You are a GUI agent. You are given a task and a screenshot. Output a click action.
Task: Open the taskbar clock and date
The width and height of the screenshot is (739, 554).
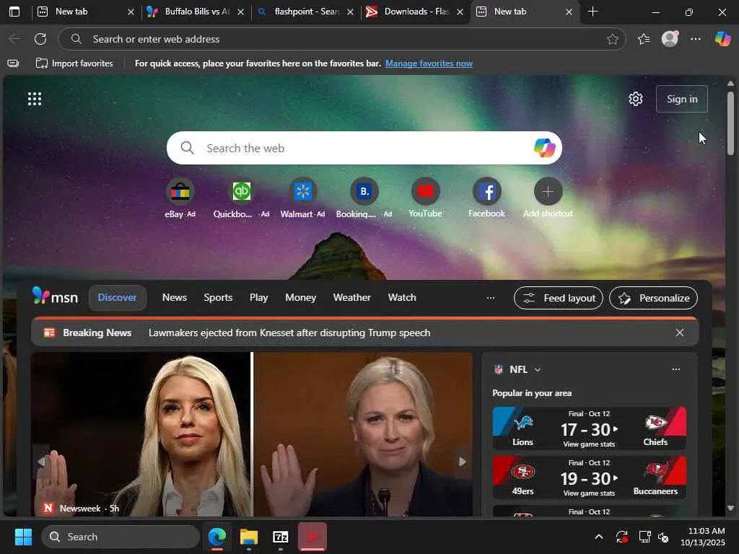coord(702,537)
